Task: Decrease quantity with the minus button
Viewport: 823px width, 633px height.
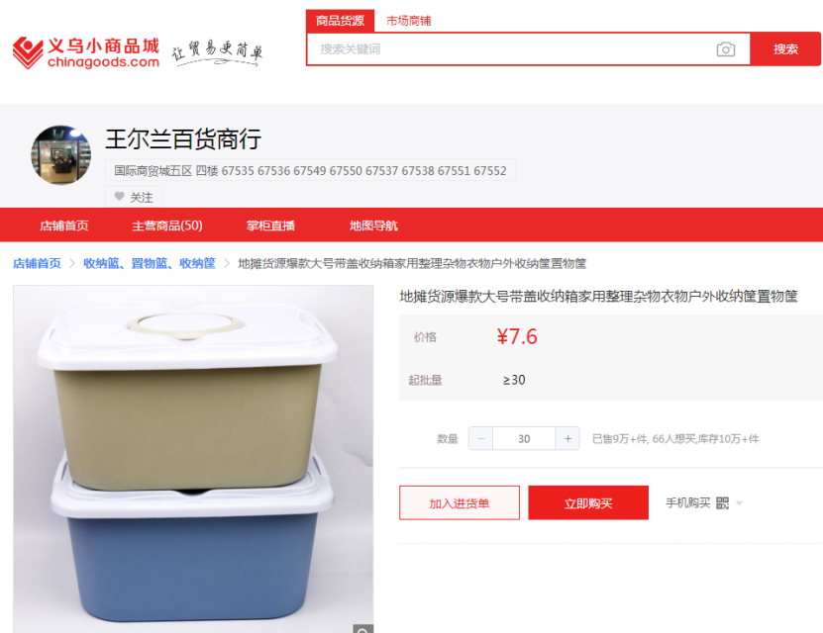Action: [x=480, y=438]
